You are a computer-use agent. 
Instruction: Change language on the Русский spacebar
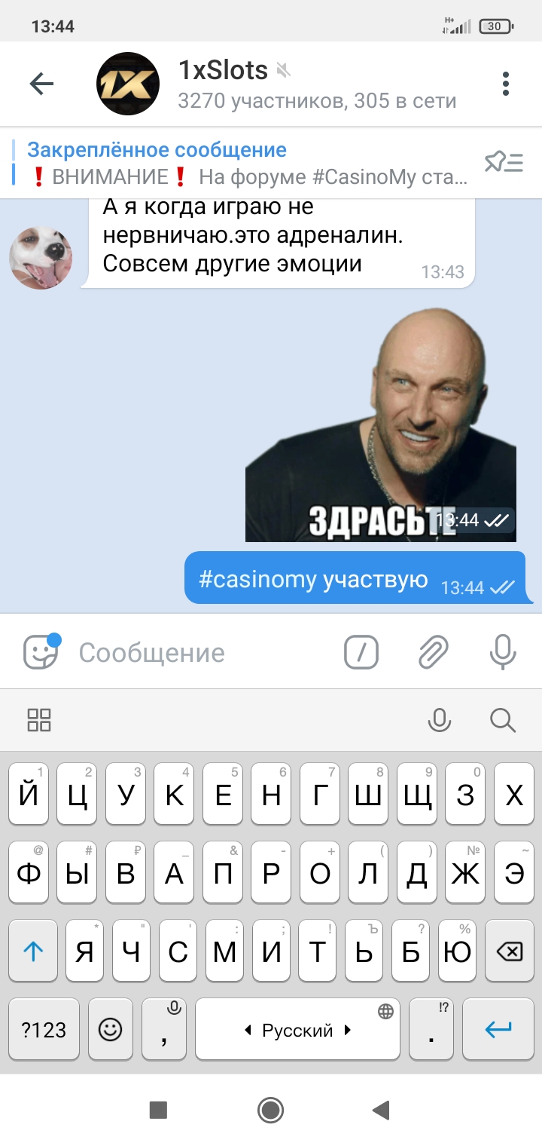pos(298,1030)
